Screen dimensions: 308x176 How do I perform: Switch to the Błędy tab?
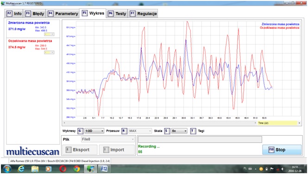tap(35, 13)
